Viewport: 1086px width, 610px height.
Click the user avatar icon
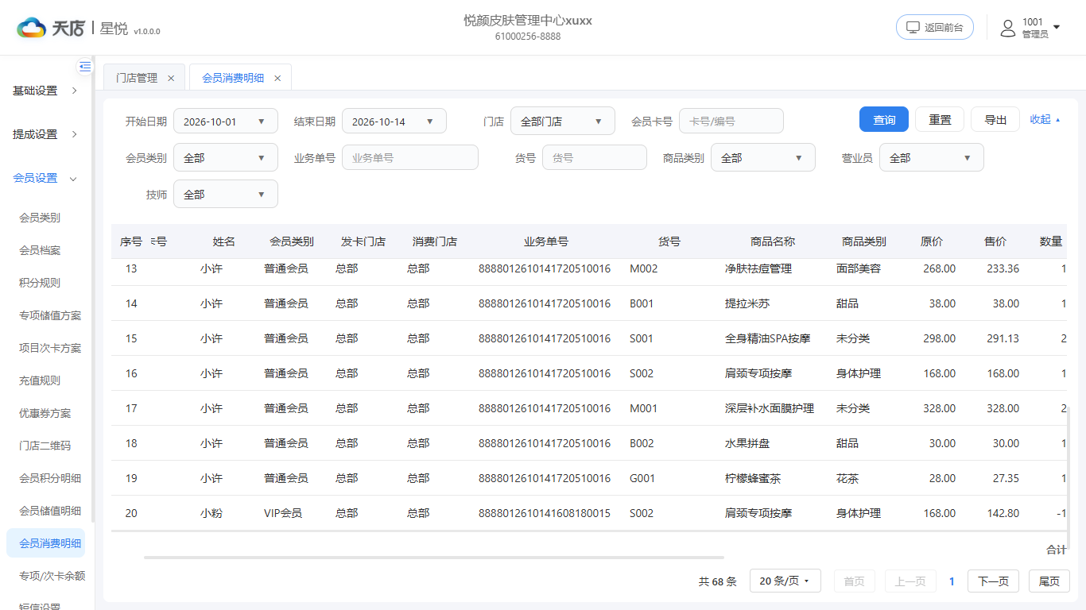tap(1008, 28)
